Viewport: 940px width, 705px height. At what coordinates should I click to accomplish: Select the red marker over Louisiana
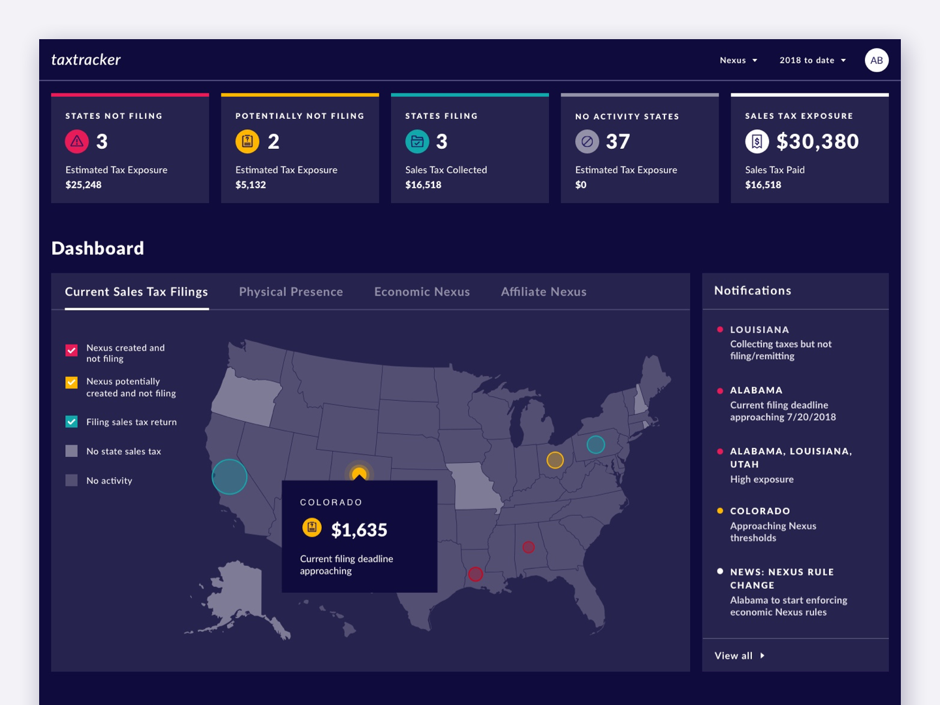(x=475, y=574)
